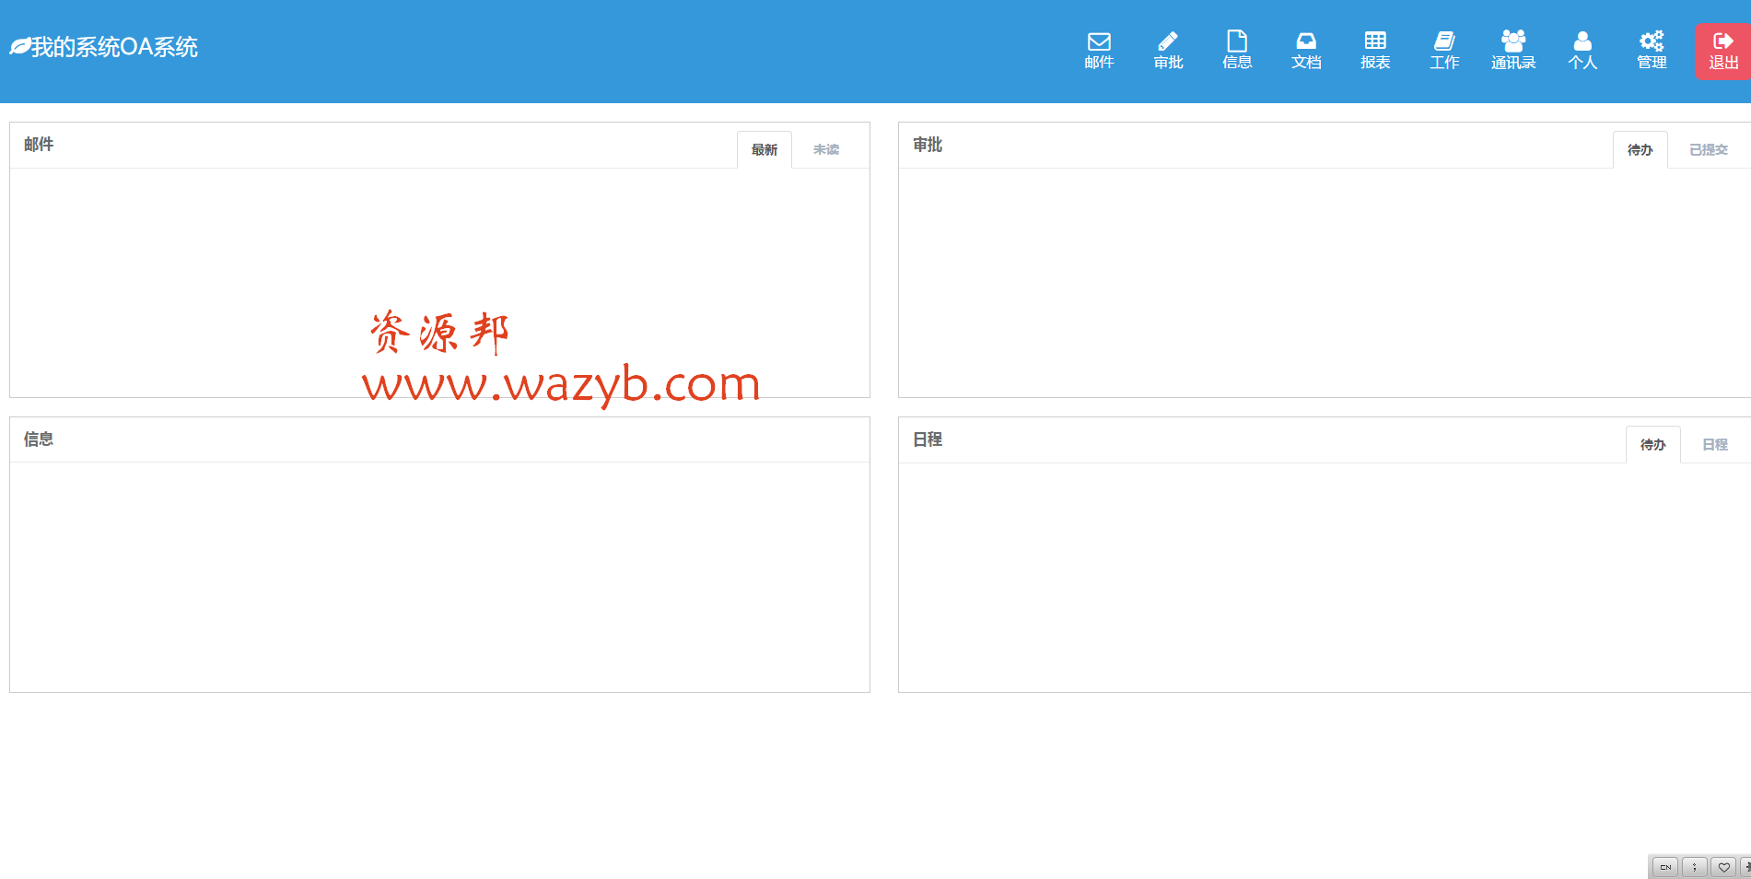Image resolution: width=1751 pixels, height=879 pixels.
Task: Select 已提交 tab in 审批 panel
Action: [x=1709, y=149]
